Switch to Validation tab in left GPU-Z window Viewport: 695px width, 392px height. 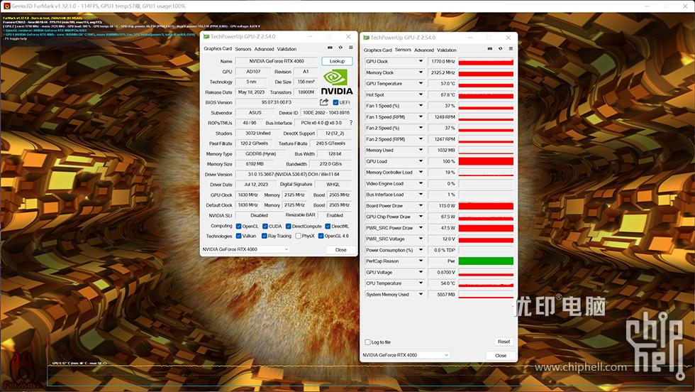click(x=287, y=49)
